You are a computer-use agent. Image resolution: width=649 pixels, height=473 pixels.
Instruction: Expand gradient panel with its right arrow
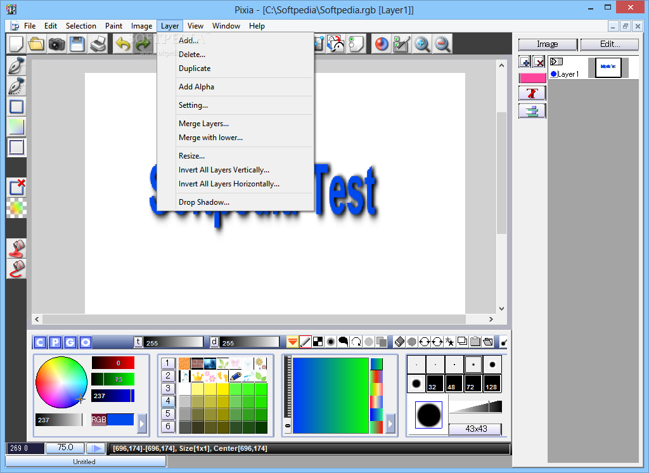pyautogui.click(x=390, y=424)
